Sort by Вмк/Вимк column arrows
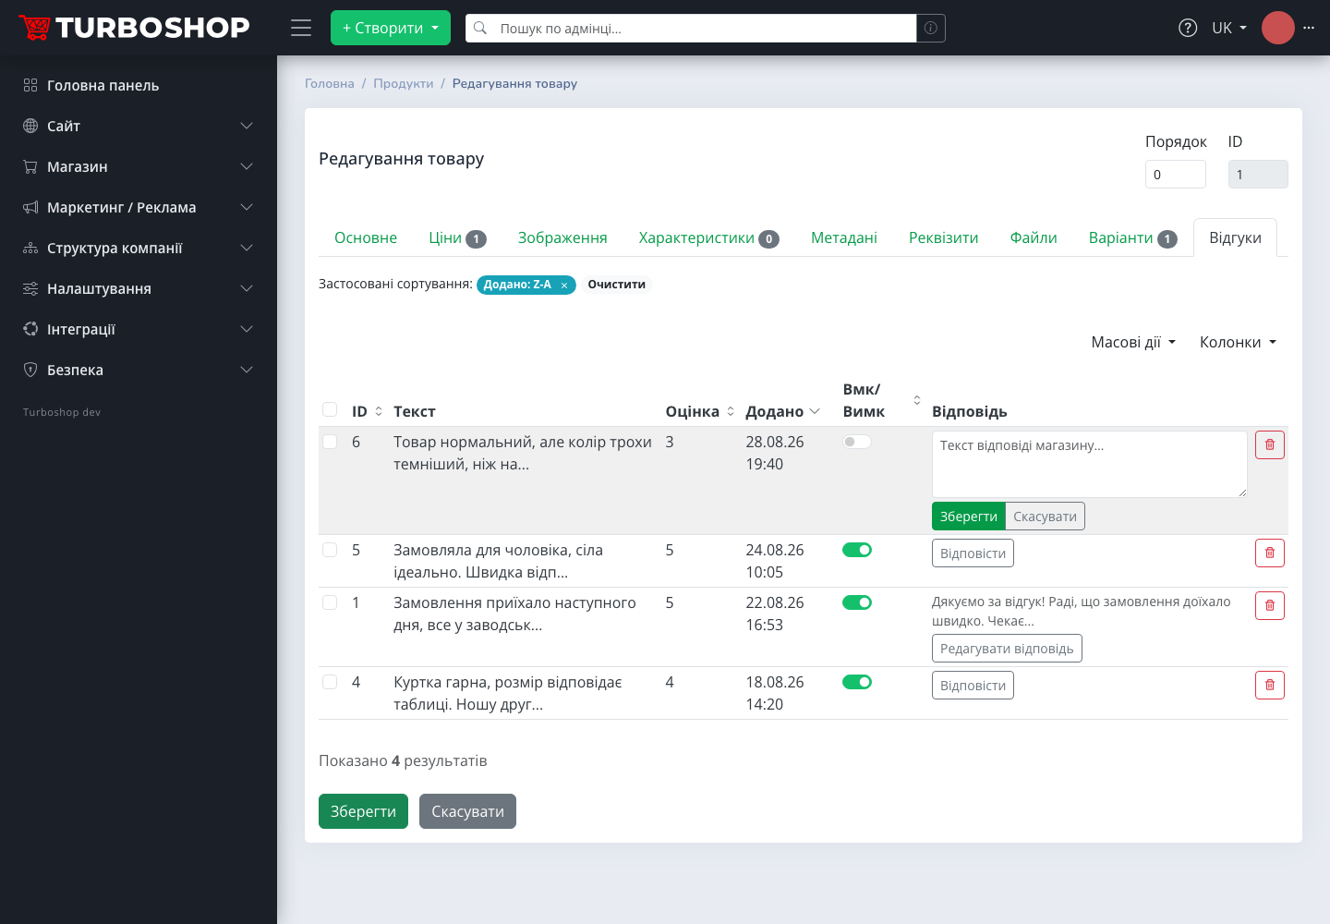The image size is (1330, 924). tap(917, 400)
